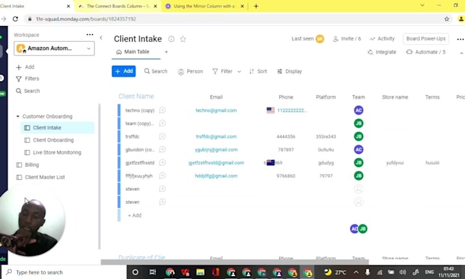This screenshot has height=279, width=465.
Task: Open Display settings in toolbar
Action: (289, 71)
